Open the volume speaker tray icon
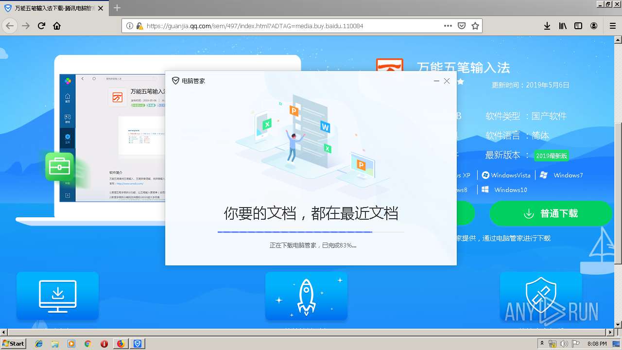Screen dimensions: 622x350 (x=564, y=344)
